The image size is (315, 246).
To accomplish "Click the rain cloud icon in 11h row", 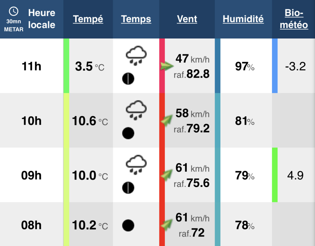I will pos(136,56).
